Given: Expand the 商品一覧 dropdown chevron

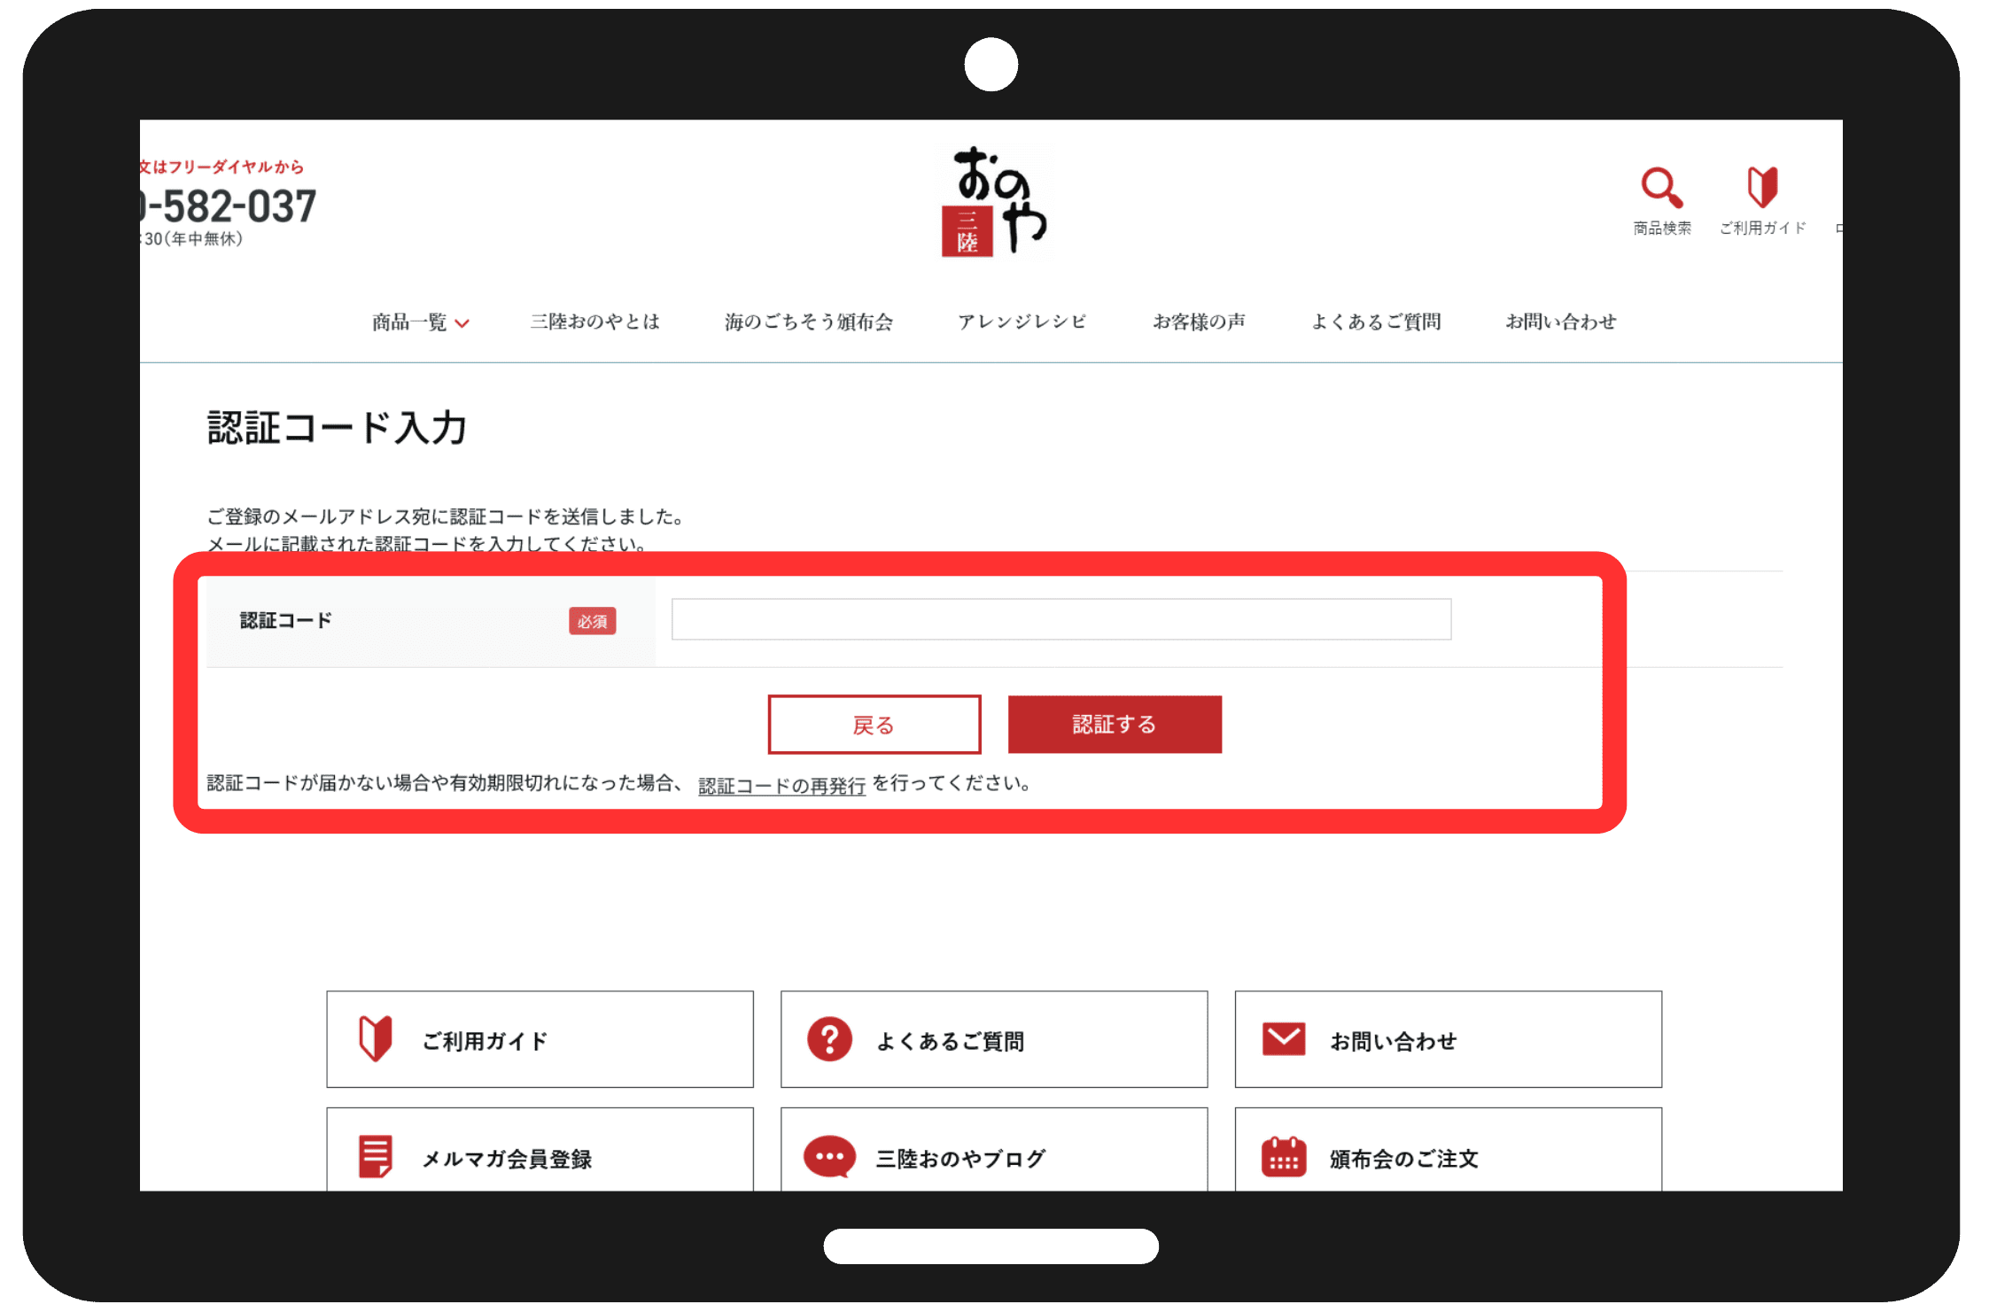Looking at the screenshot, I should (462, 323).
